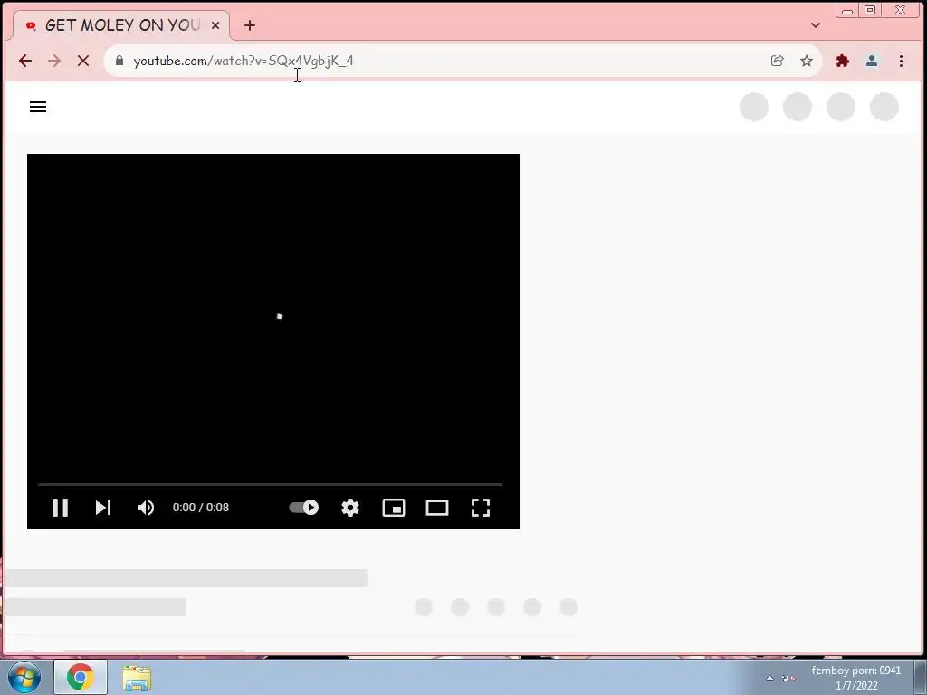
Task: Open YouTube hamburger guide menu
Action: point(38,107)
